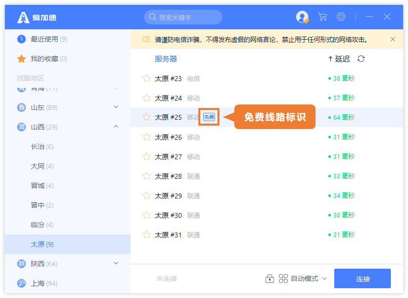Refresh server latency with the refresh icon
The width and height of the screenshot is (408, 298).
(360, 59)
